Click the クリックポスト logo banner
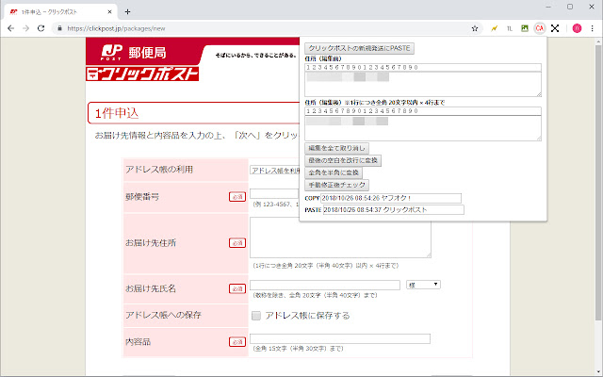The width and height of the screenshot is (603, 377). (142, 74)
